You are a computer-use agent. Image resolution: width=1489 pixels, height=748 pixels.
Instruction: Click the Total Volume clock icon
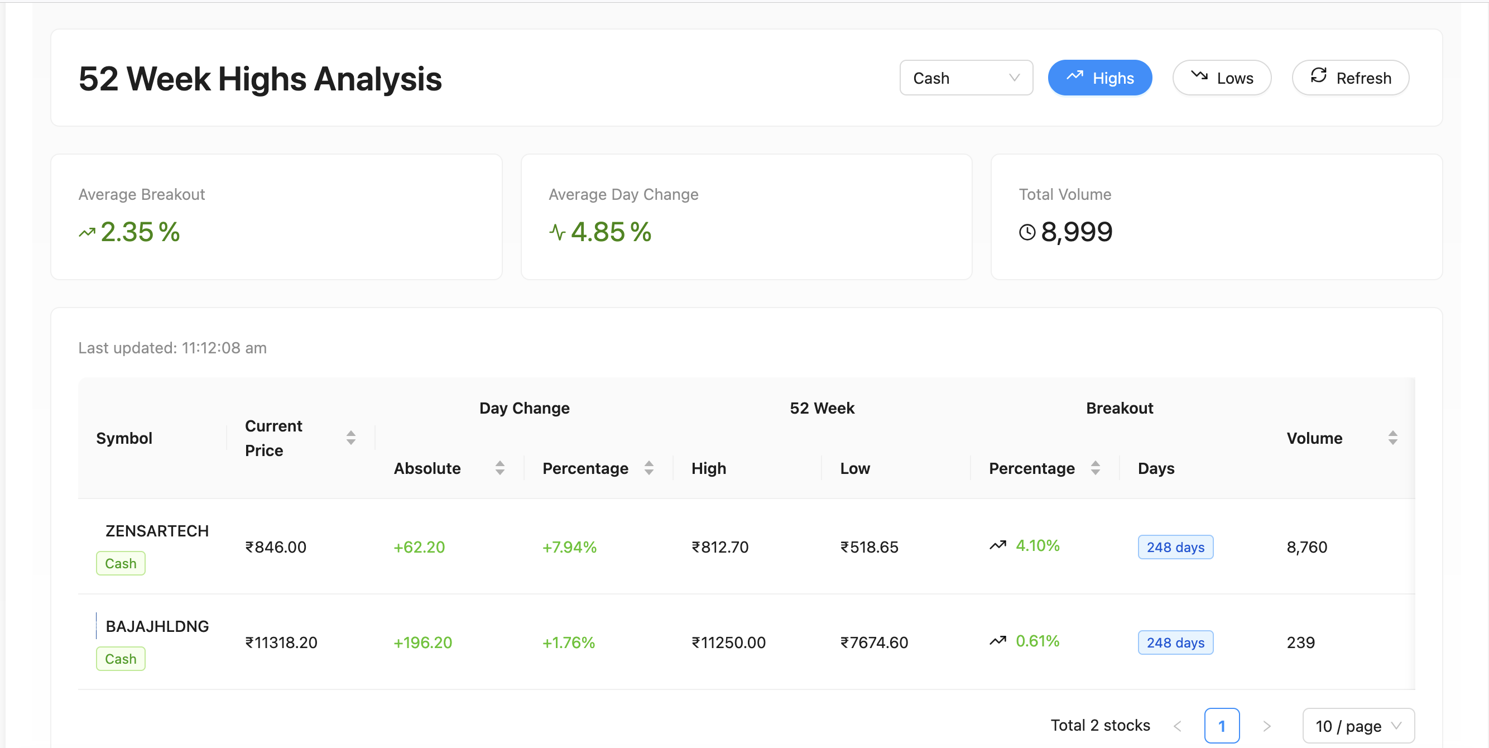click(1027, 232)
